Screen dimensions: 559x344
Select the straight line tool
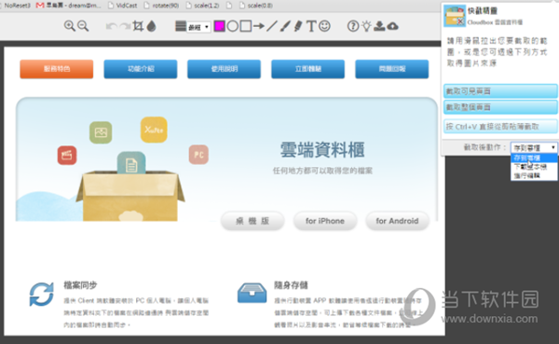click(272, 26)
